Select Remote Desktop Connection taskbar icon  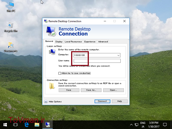(48, 125)
